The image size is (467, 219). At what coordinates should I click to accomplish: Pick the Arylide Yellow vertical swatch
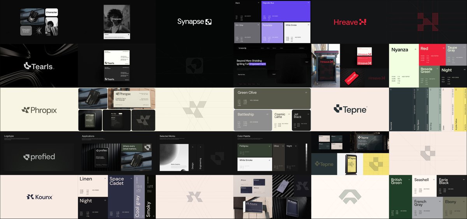pyautogui.click(x=461, y=109)
